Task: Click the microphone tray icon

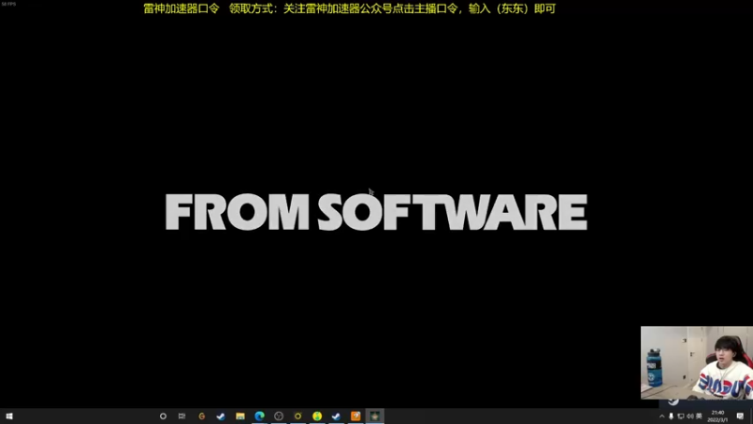Action: (x=671, y=416)
